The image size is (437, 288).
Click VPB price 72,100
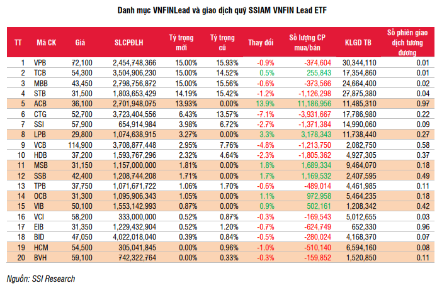pyautogui.click(x=82, y=63)
